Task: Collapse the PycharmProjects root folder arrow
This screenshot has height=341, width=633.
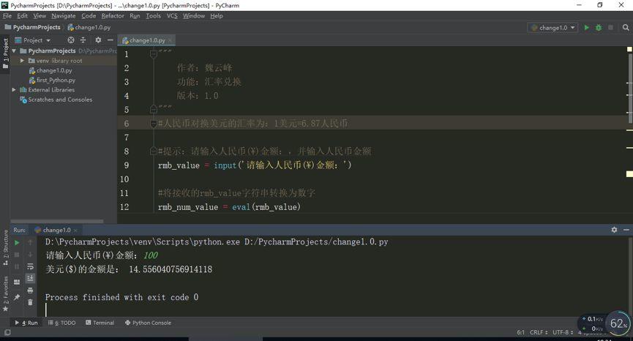Action: (x=14, y=50)
